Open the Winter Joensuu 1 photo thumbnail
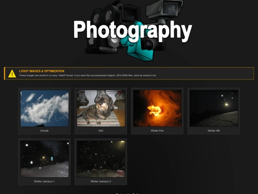258x194 pixels. pyautogui.click(x=44, y=159)
